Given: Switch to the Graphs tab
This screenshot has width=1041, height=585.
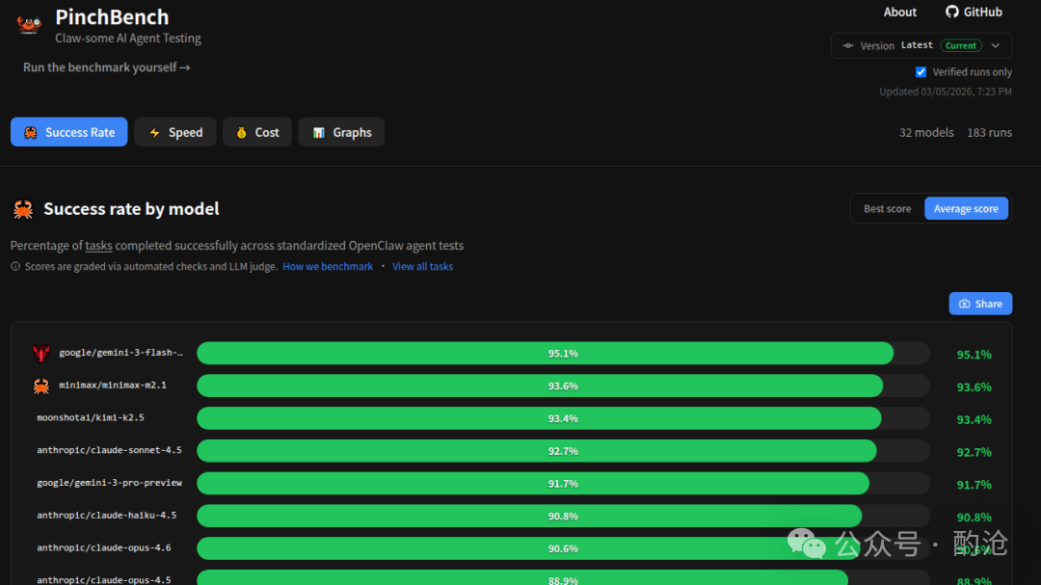Looking at the screenshot, I should pyautogui.click(x=341, y=132).
